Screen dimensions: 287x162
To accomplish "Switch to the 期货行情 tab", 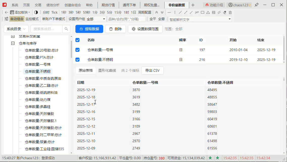I will 108,5.
